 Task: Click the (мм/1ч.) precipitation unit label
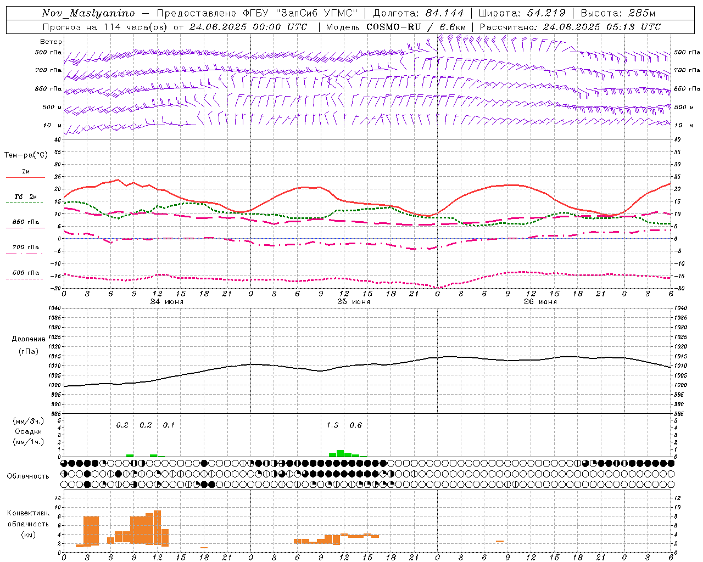pyautogui.click(x=29, y=442)
